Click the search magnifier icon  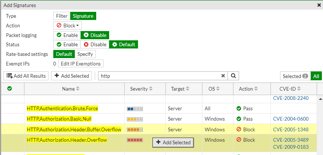[233, 76]
